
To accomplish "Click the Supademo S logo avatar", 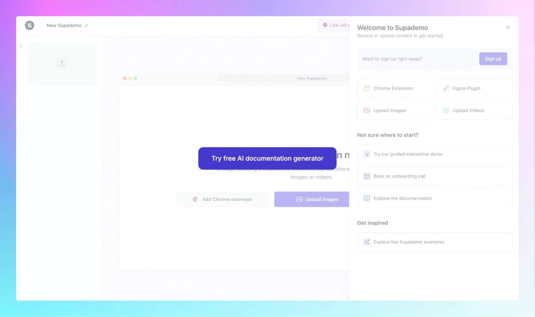I will pos(29,25).
